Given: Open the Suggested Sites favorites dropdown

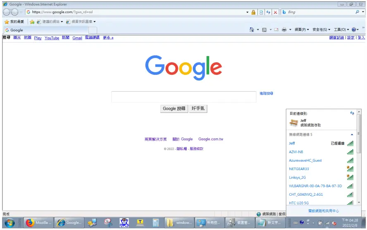Looking at the screenshot, I should [x=50, y=22].
